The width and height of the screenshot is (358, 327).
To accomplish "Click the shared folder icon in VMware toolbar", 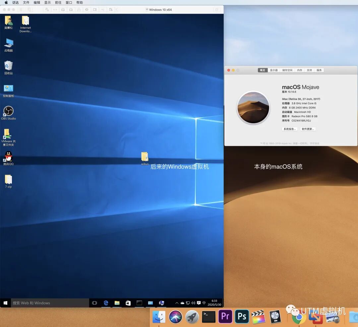I will [x=111, y=10].
